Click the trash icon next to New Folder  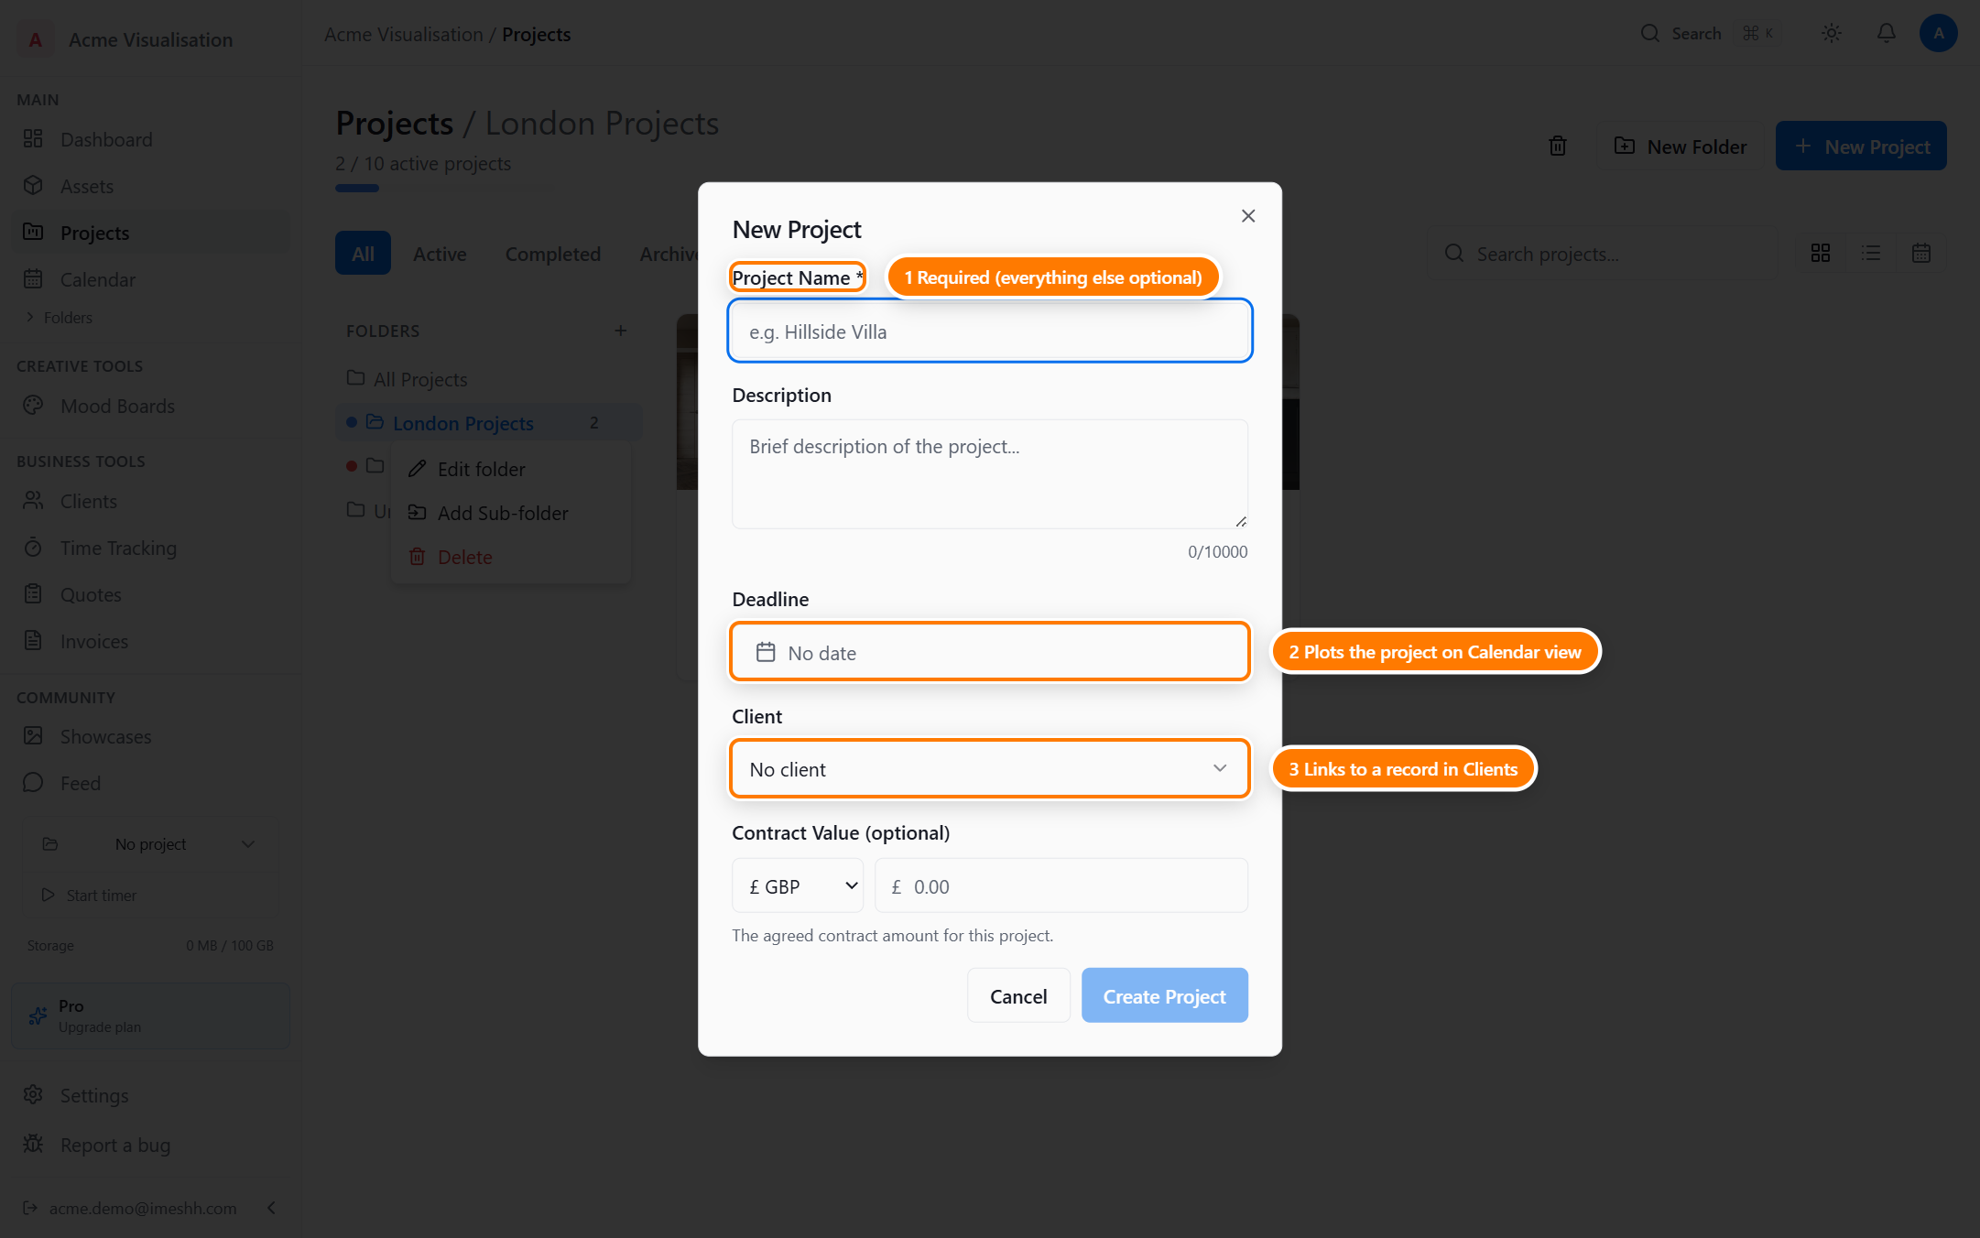pyautogui.click(x=1558, y=146)
